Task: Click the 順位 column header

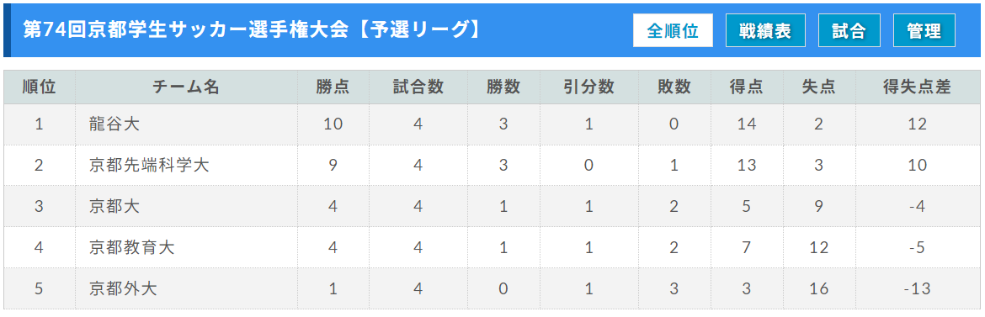Action: (40, 87)
